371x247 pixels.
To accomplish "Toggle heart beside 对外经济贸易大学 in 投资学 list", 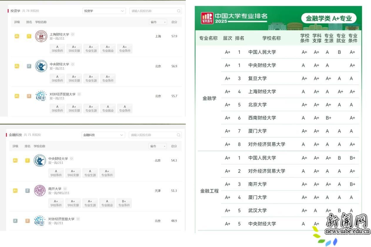I will [x=79, y=94].
